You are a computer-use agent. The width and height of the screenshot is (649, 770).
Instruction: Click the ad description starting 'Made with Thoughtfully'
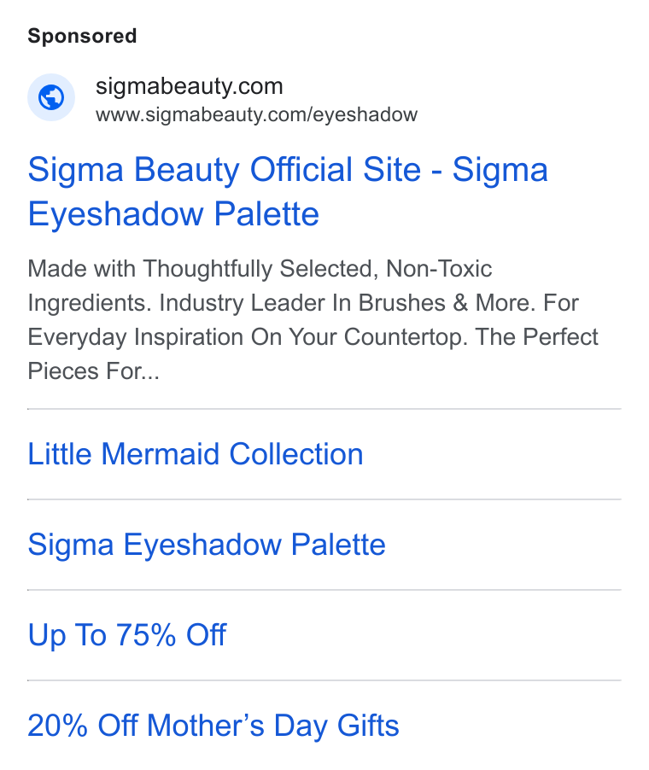(313, 319)
